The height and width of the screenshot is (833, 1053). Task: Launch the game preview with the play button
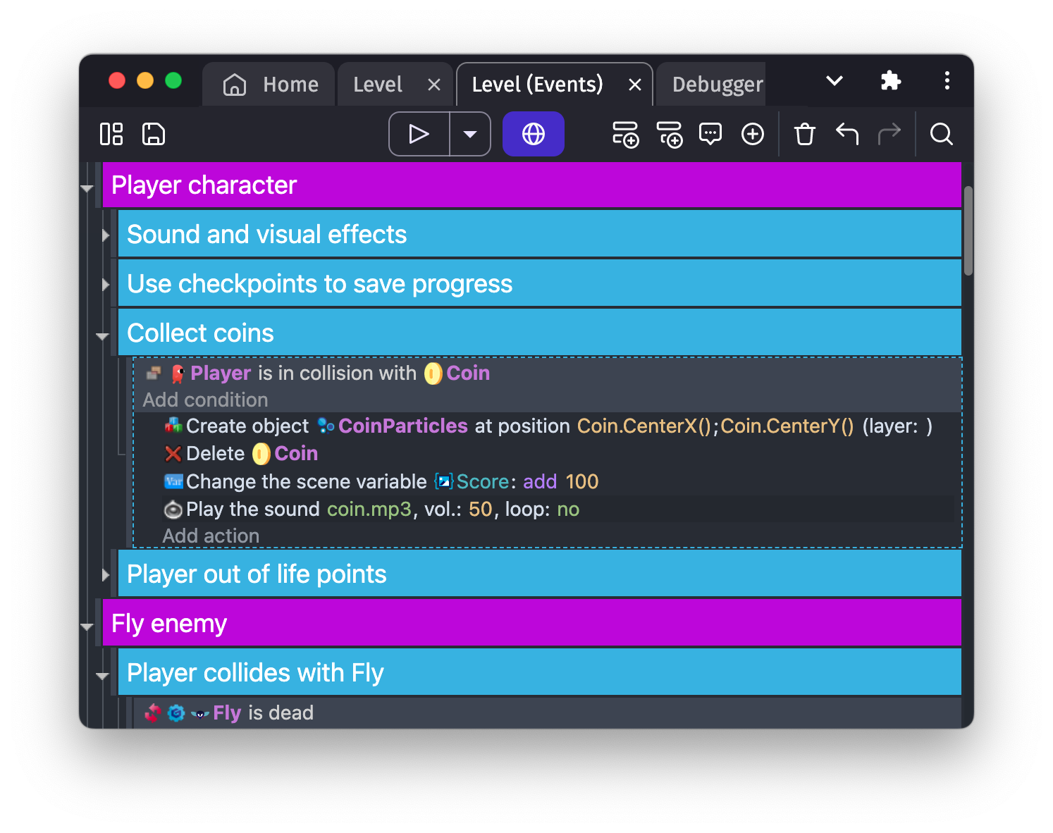pos(419,134)
